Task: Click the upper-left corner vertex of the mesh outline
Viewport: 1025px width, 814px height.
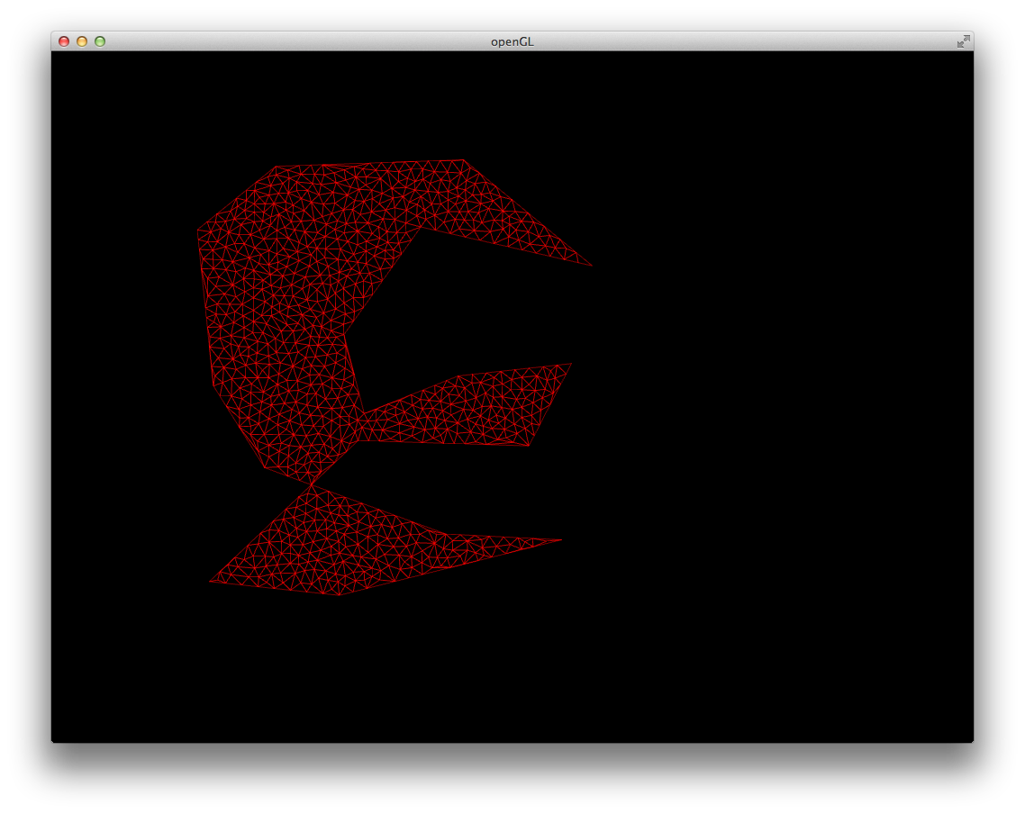Action: tap(276, 167)
